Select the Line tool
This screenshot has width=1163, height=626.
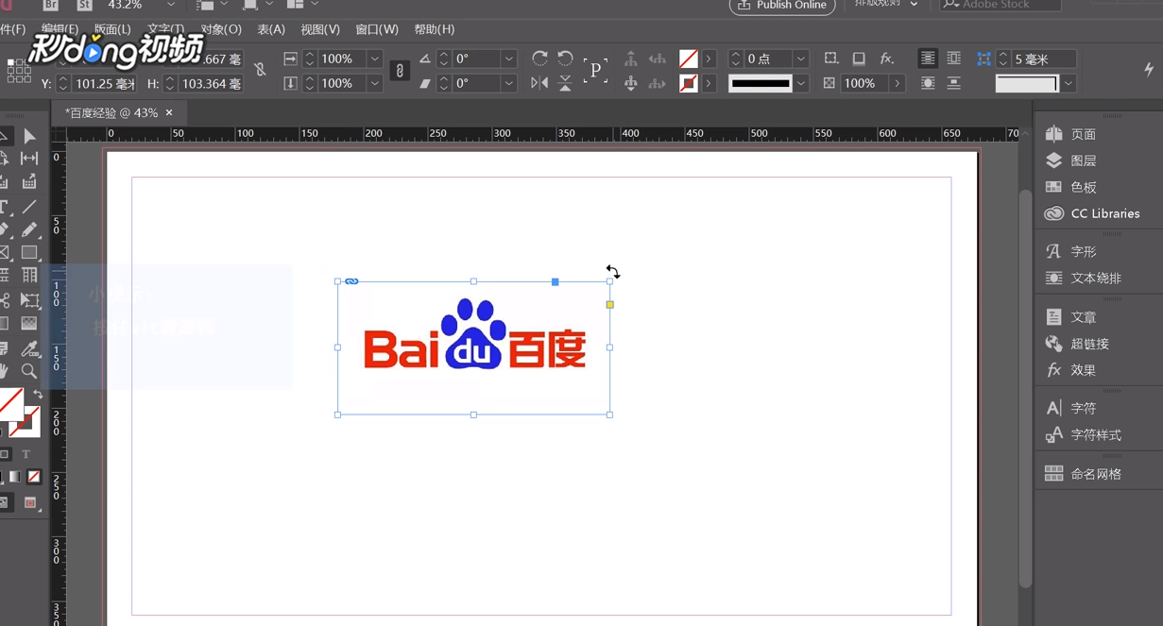[x=29, y=207]
